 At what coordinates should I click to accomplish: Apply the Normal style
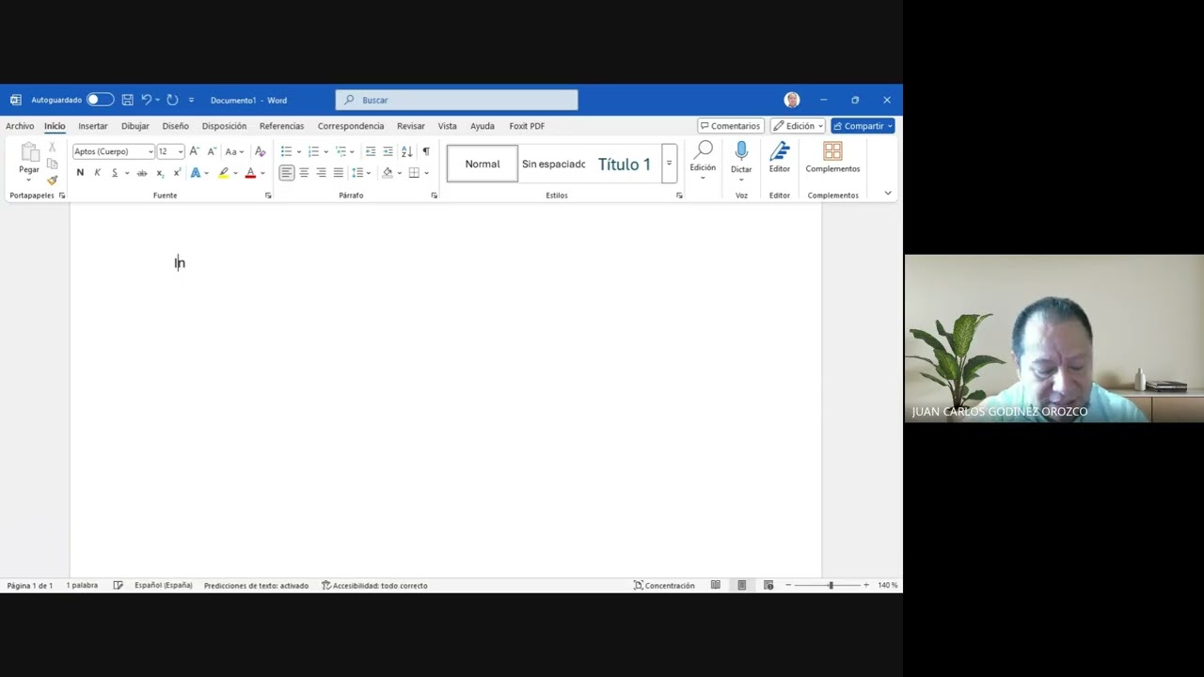483,164
